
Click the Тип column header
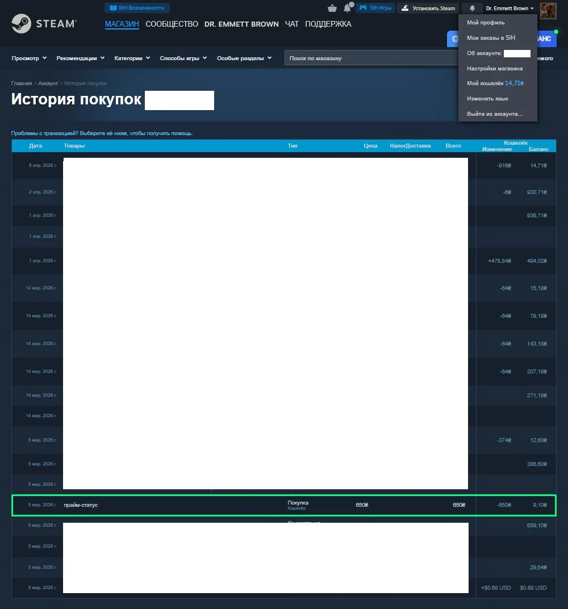click(293, 146)
